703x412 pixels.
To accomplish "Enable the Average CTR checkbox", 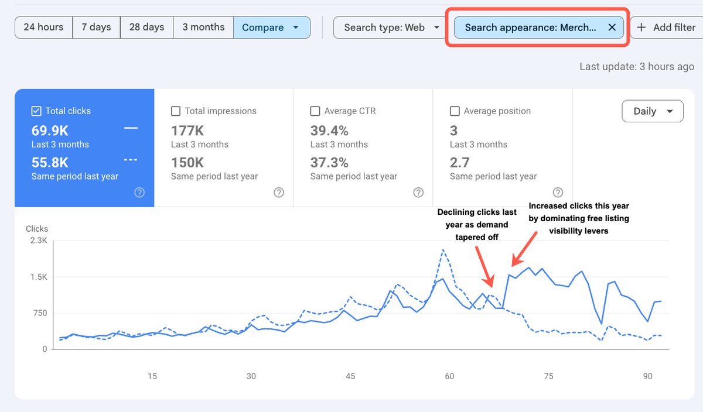I will (x=315, y=111).
